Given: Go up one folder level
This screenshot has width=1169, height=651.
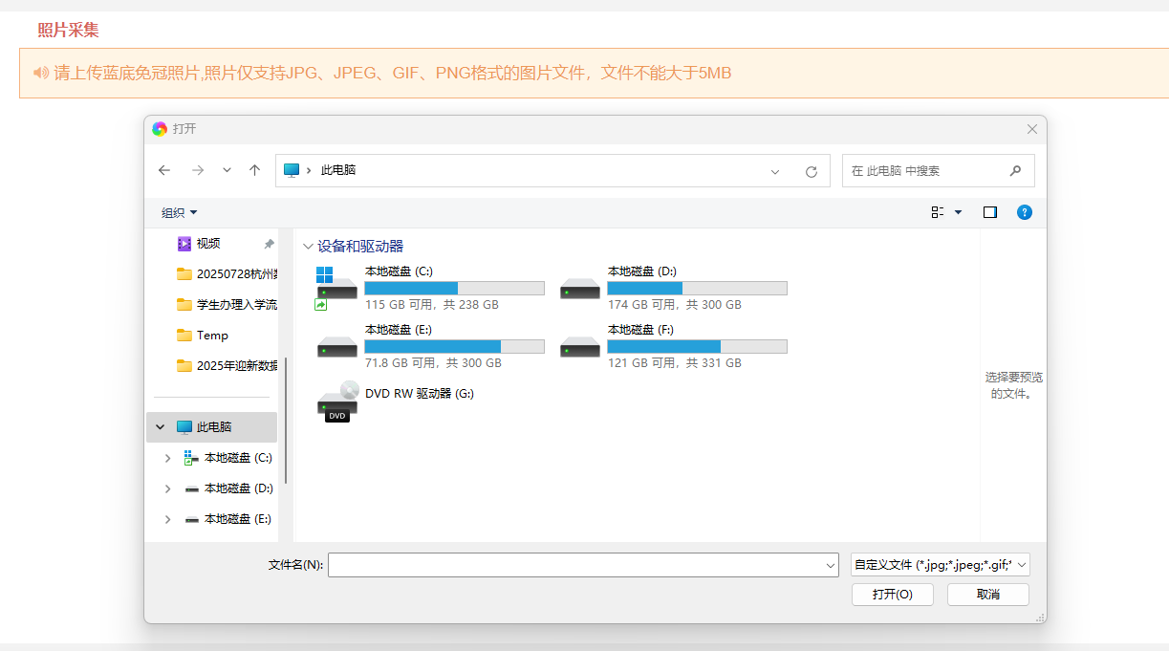Looking at the screenshot, I should pyautogui.click(x=254, y=170).
